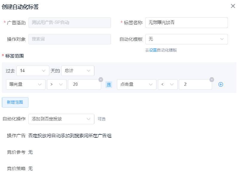Click the 标签范围 section label
The image size is (239, 177).
point(14,56)
